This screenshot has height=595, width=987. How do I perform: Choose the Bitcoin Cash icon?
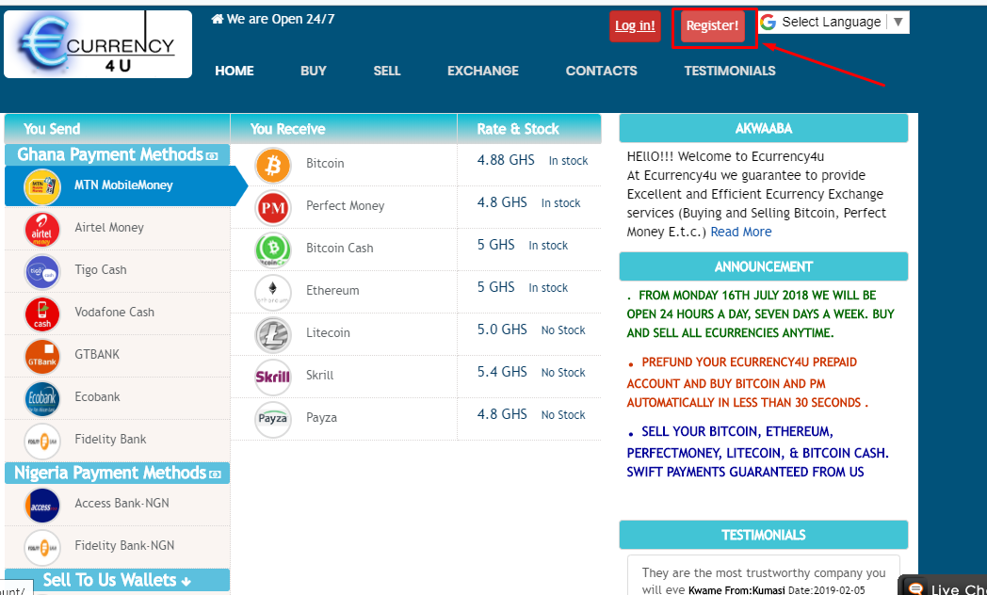[272, 249]
